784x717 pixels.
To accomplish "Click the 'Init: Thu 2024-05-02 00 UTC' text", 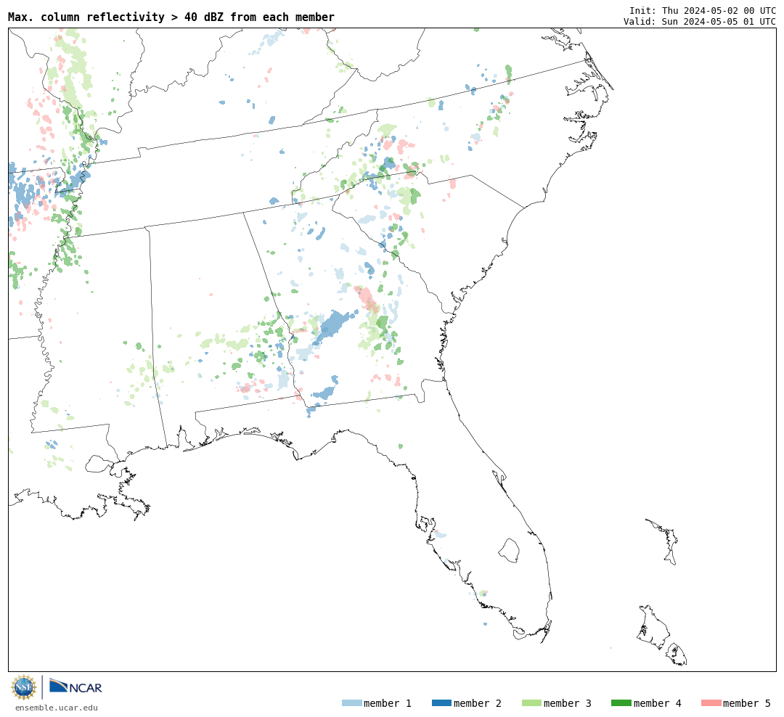I will tap(703, 10).
